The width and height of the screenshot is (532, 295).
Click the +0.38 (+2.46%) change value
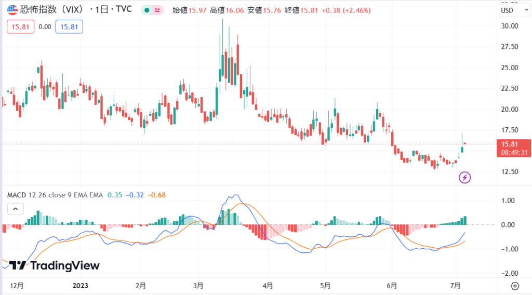tap(346, 10)
